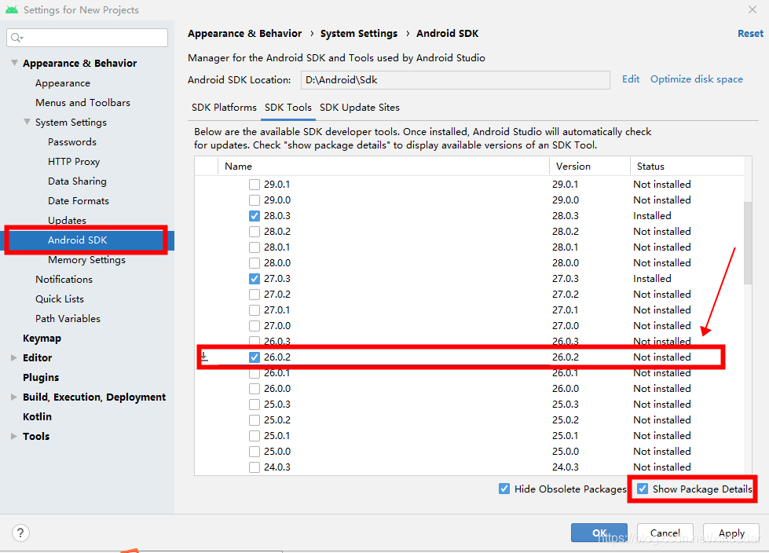Expand Build, Execution, Deployment section
Image resolution: width=769 pixels, height=553 pixels.
[13, 397]
